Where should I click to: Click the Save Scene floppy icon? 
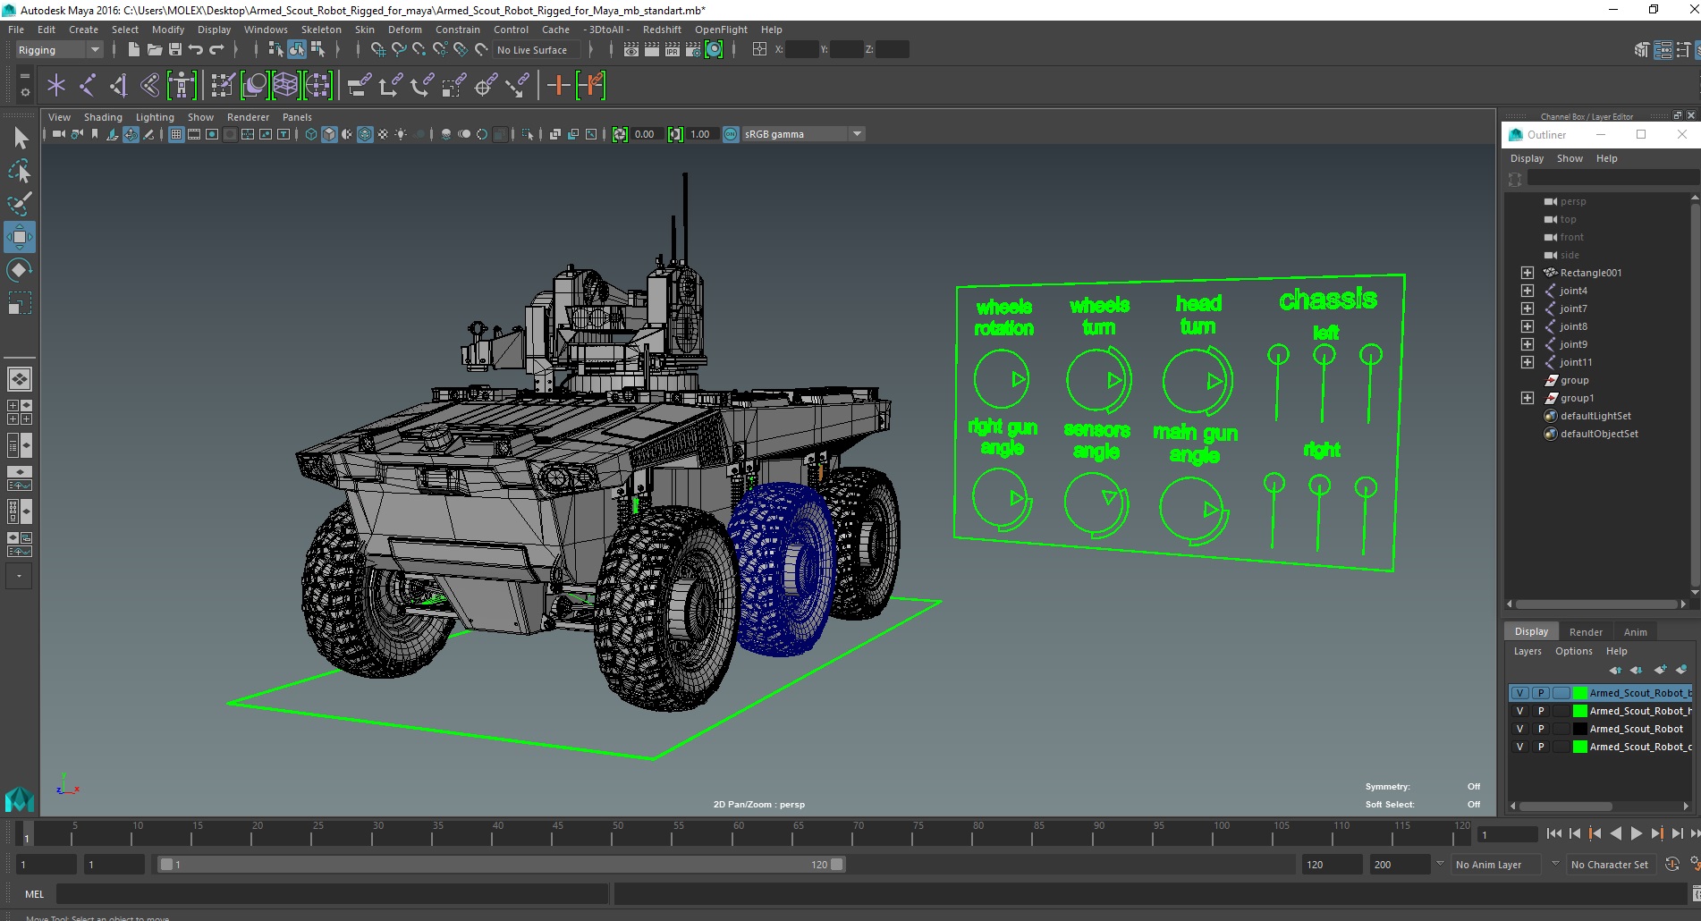175,49
